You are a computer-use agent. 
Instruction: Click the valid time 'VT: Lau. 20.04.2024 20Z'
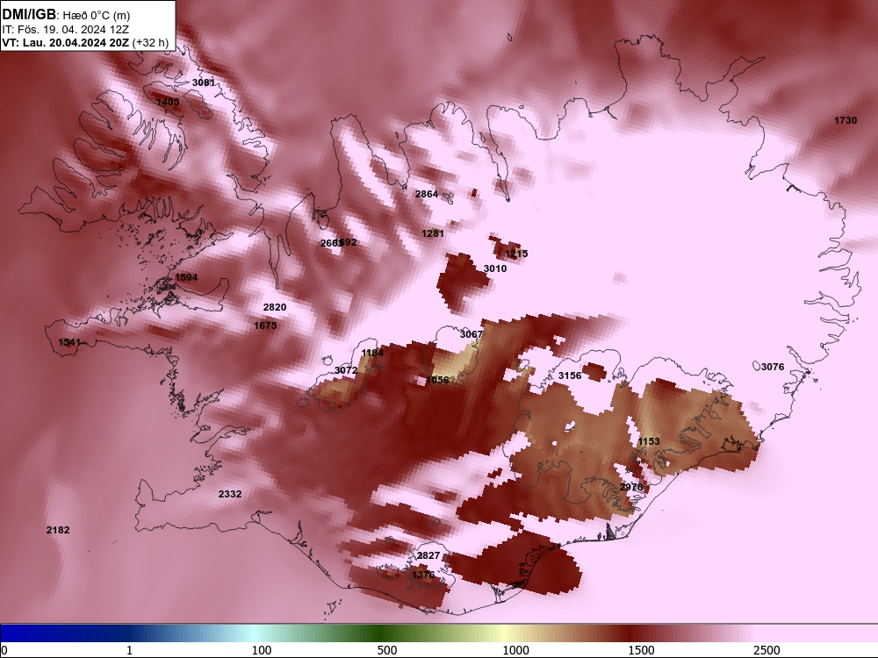pyautogui.click(x=66, y=42)
